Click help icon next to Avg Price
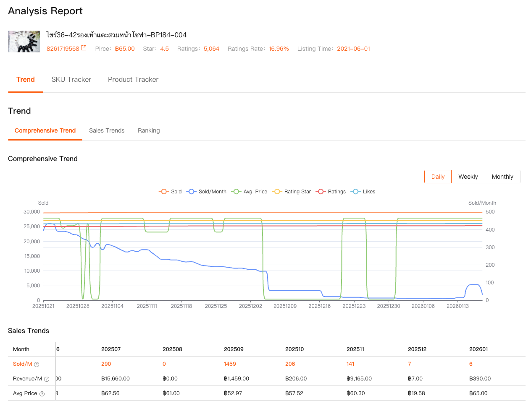Image resolution: width=531 pixels, height=401 pixels. pyautogui.click(x=42, y=394)
